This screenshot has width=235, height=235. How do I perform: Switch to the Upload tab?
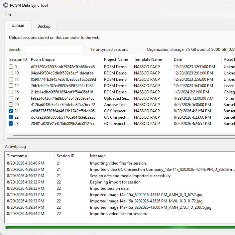18,26
